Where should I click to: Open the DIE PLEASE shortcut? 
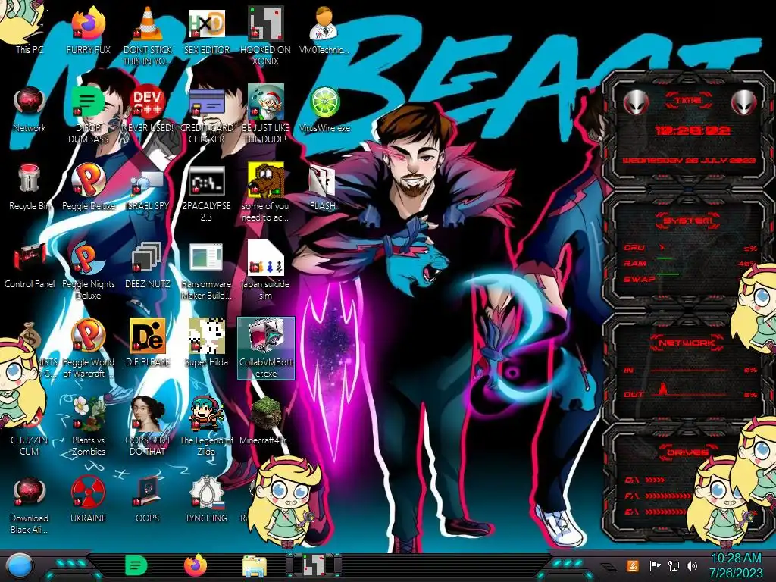[x=148, y=343]
